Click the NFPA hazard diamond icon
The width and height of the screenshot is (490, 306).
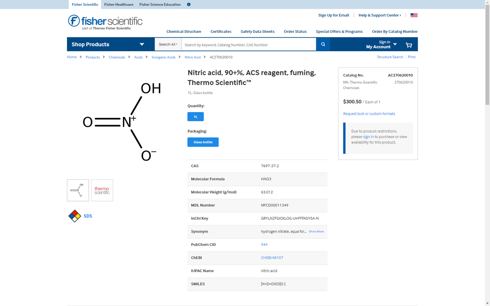(75, 216)
